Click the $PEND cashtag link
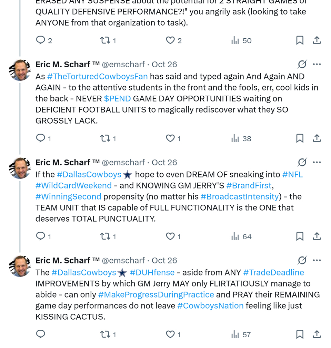This screenshot has height=348, width=331. [117, 98]
